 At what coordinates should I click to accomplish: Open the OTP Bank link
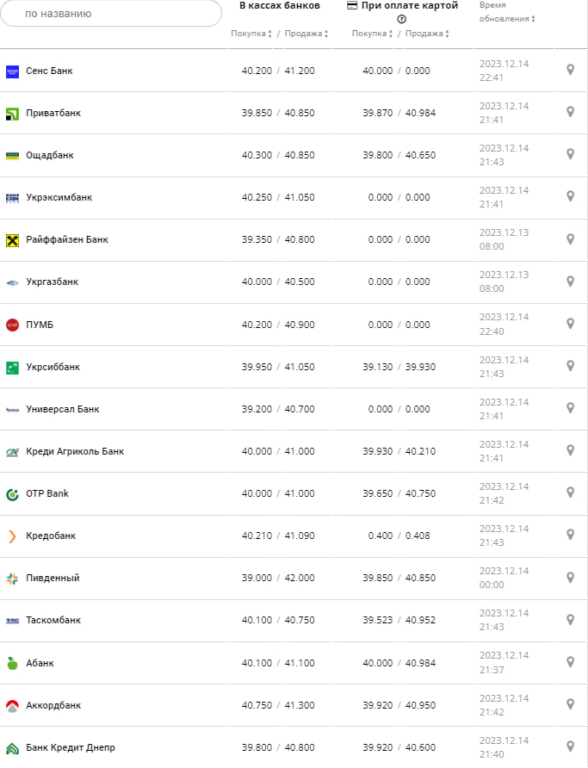(x=47, y=493)
